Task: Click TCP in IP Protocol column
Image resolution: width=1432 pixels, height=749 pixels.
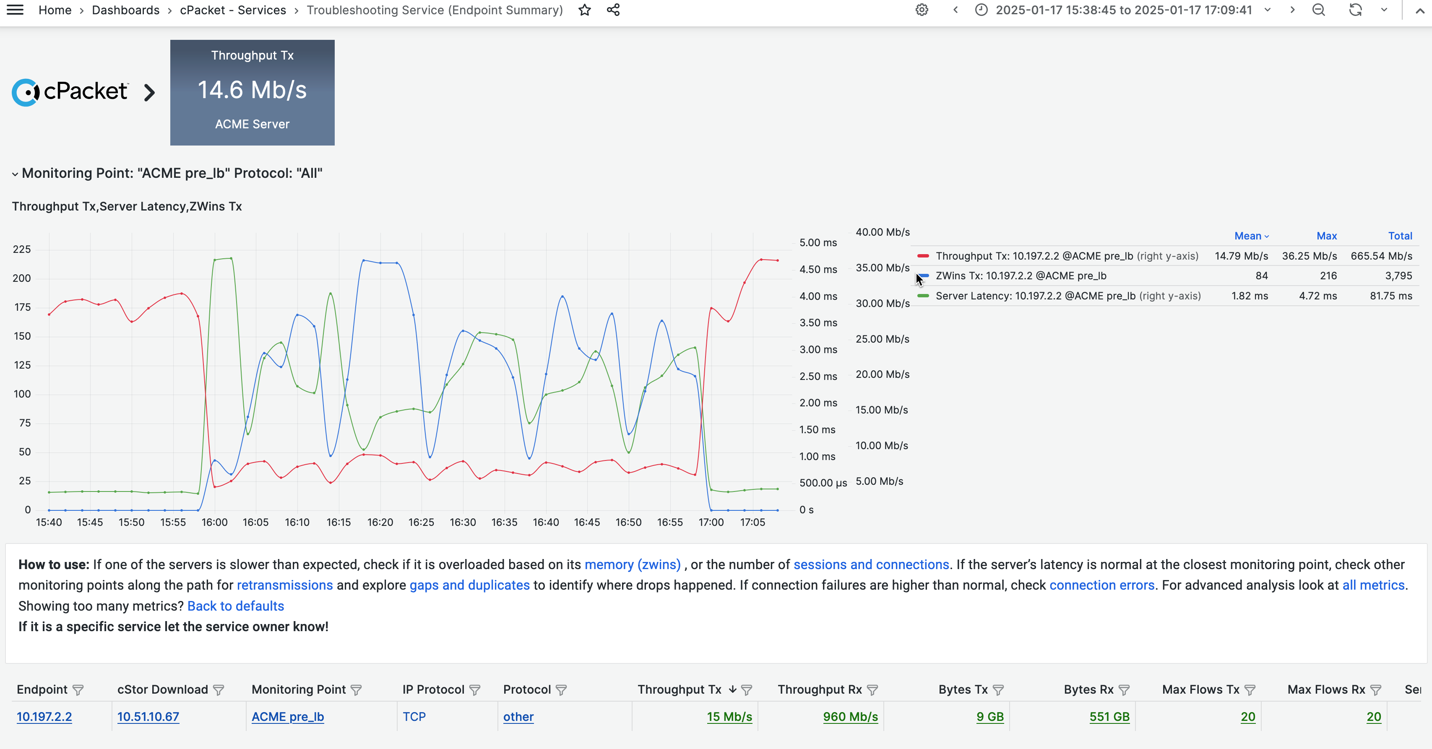Action: [x=414, y=717]
